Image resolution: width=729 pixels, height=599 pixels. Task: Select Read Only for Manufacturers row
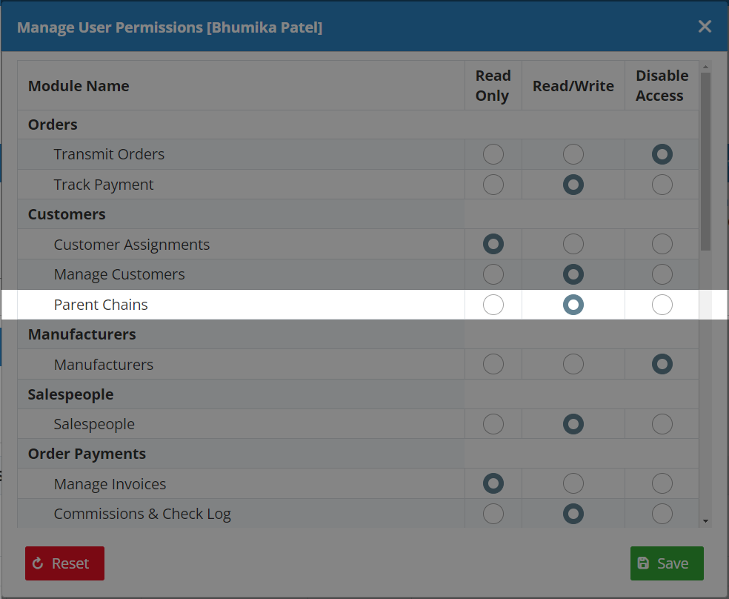(x=493, y=364)
